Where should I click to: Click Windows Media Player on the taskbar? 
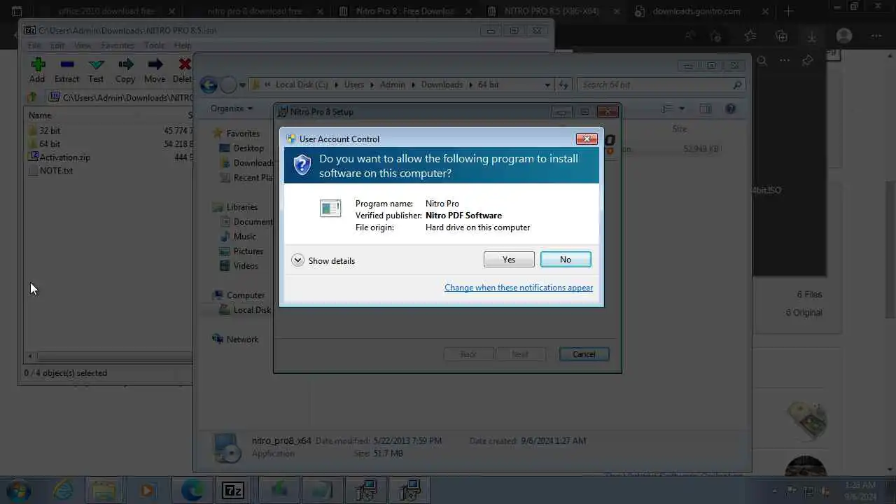(147, 490)
